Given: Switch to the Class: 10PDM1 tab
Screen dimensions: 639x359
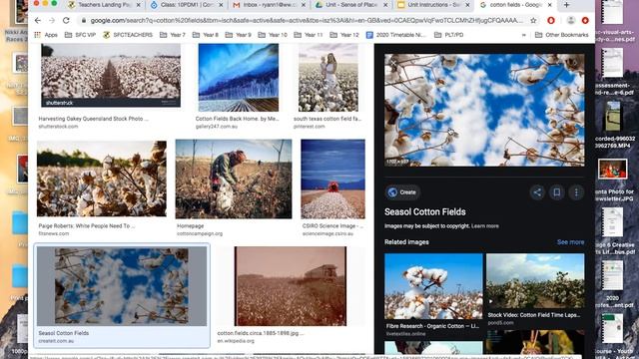Looking at the screenshot, I should (187, 5).
